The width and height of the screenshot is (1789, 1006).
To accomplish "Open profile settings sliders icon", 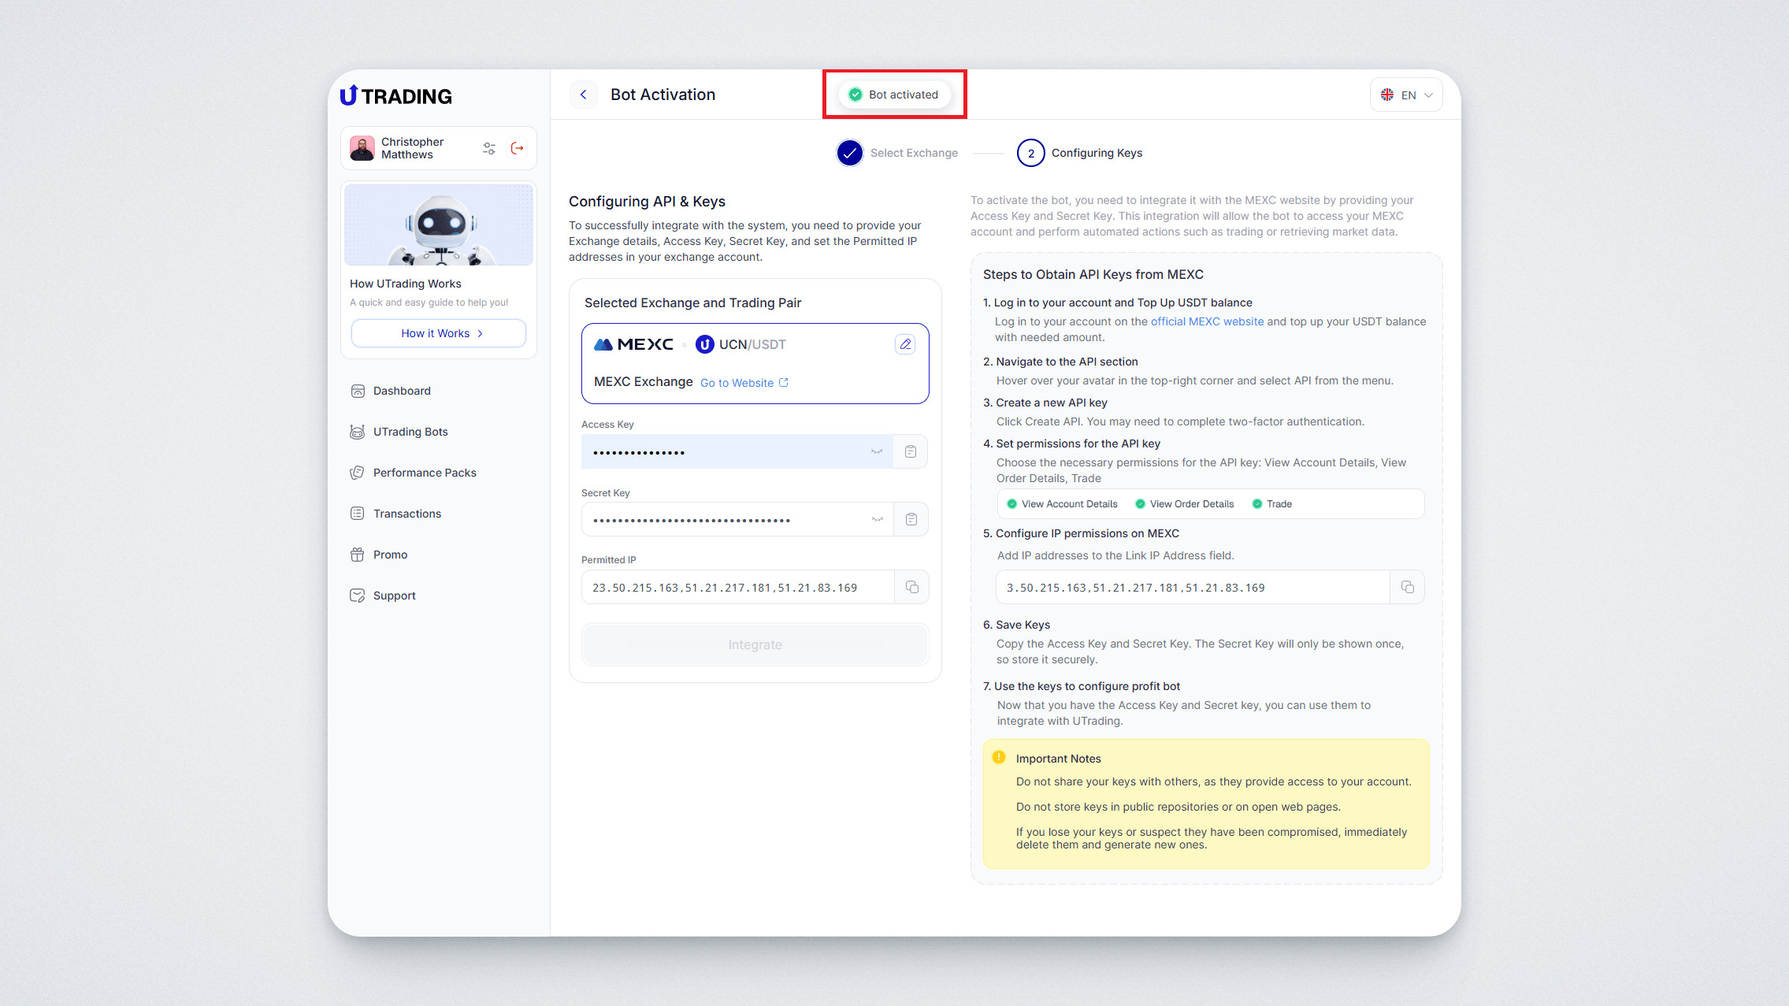I will (x=489, y=148).
